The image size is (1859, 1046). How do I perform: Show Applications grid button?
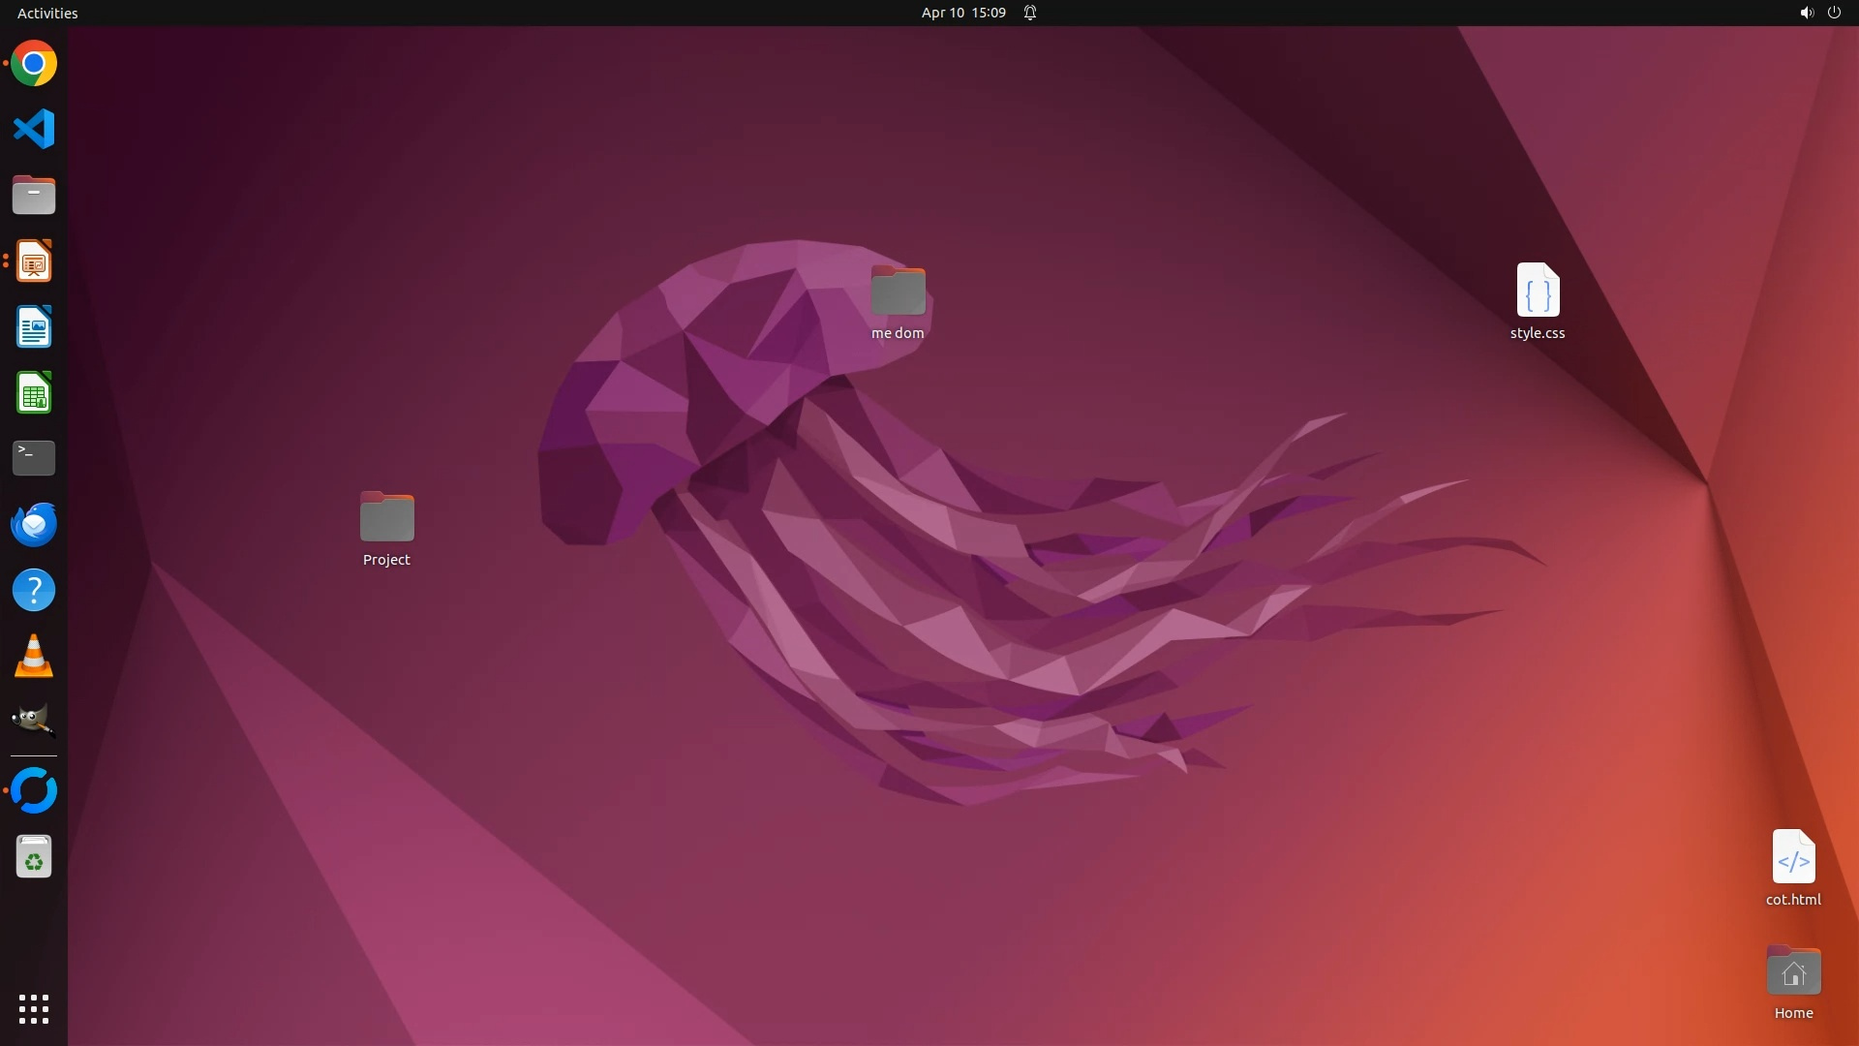pyautogui.click(x=34, y=1009)
